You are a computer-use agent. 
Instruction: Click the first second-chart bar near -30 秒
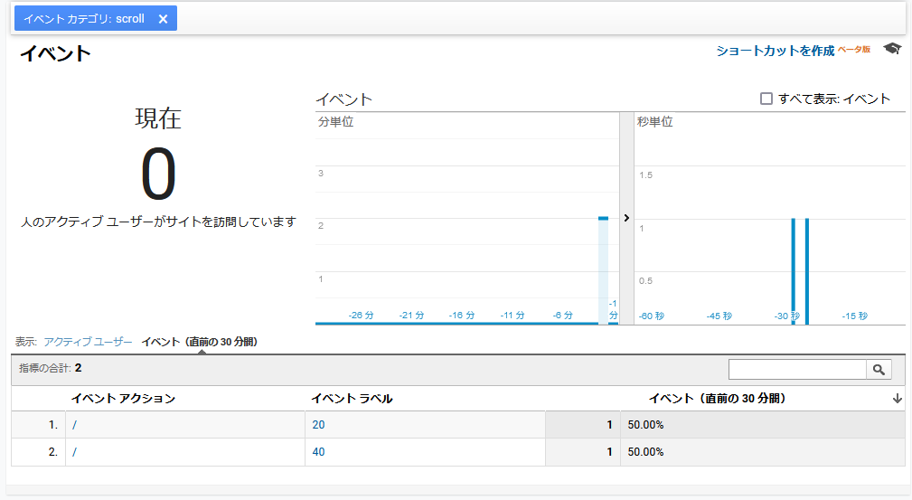(794, 270)
